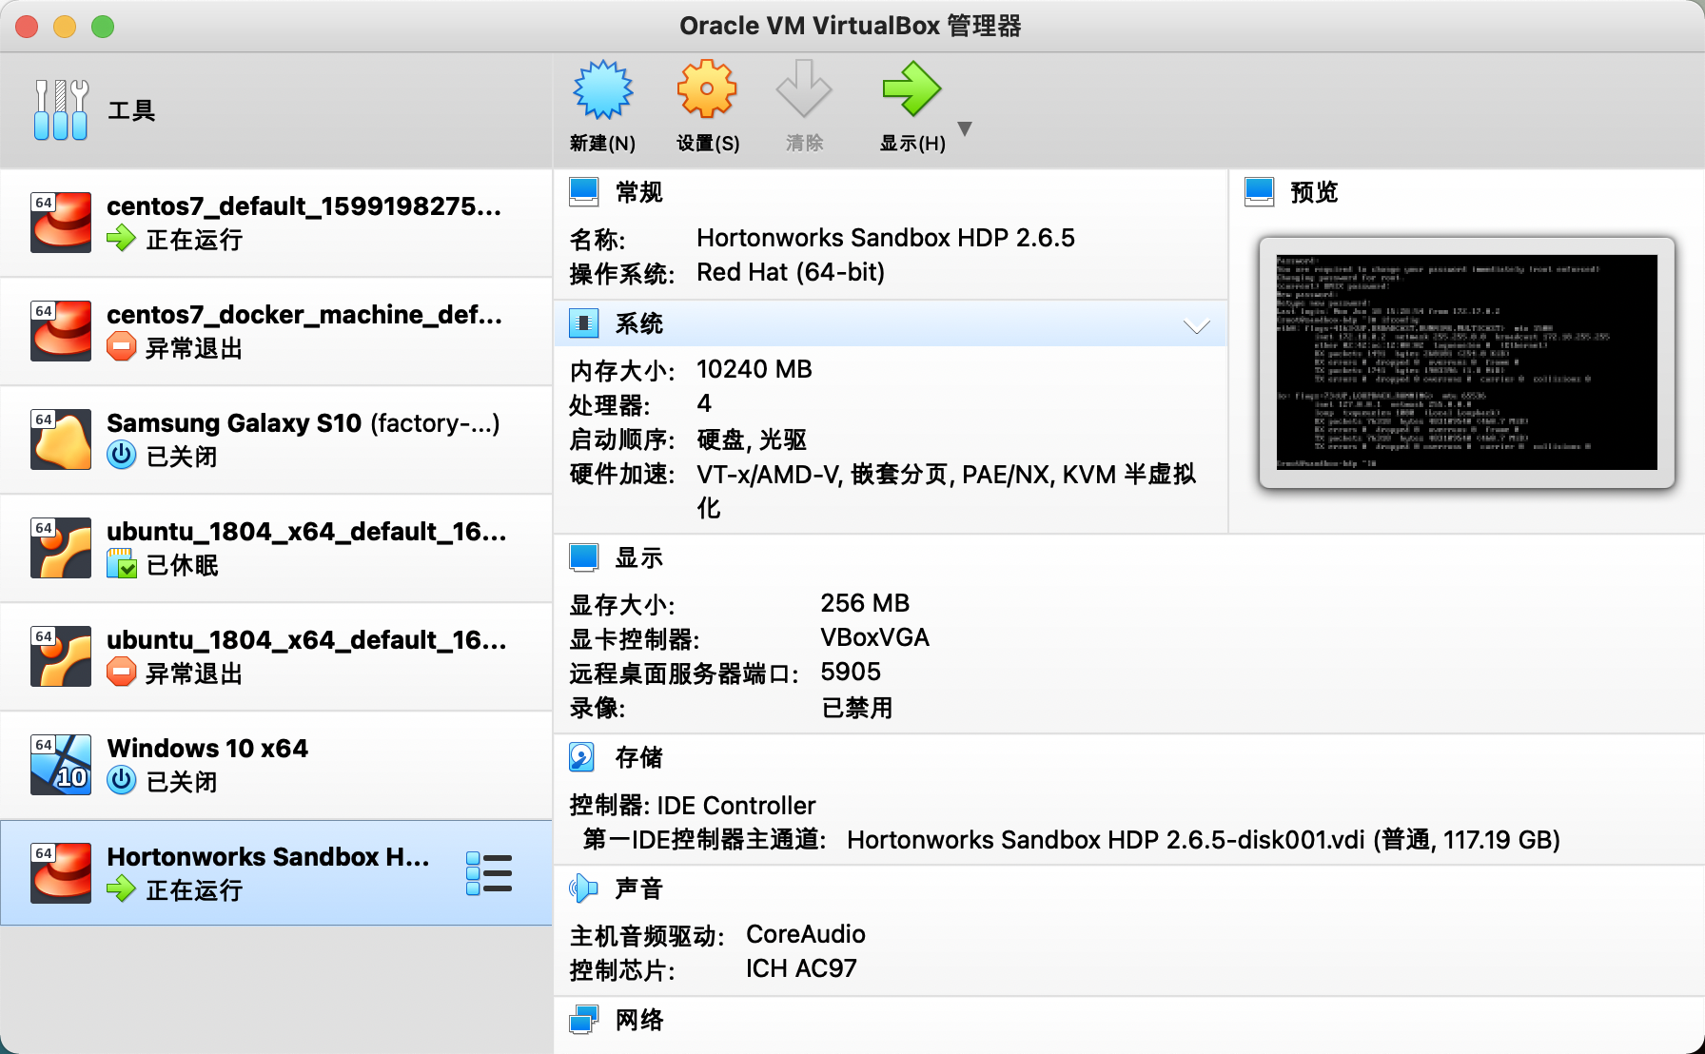Click the Network (网络) section icon
The height and width of the screenshot is (1054, 1705).
point(584,1020)
